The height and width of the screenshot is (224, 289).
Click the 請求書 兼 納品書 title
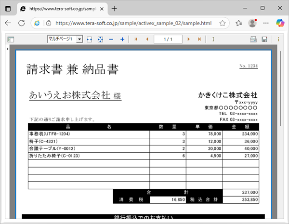click(72, 69)
